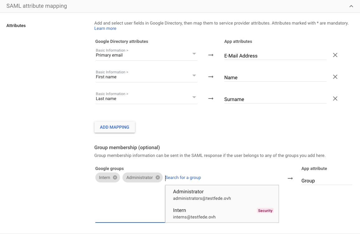Collapse the SAML attribute mapping section

click(351, 6)
